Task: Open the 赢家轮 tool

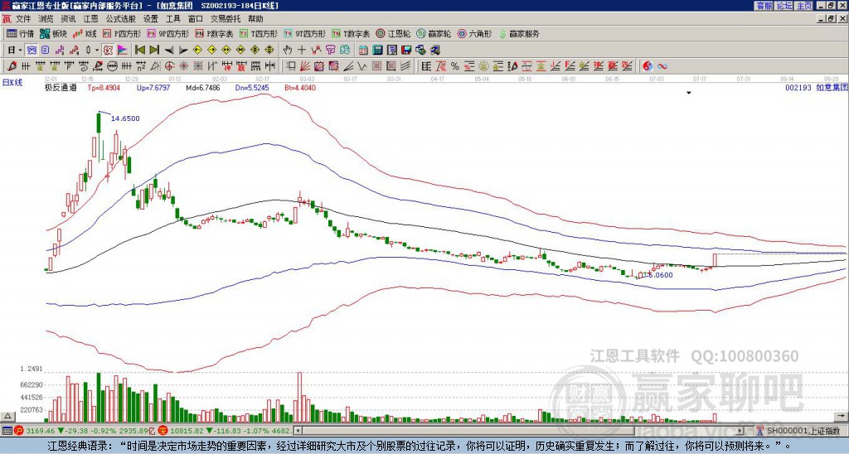Action: [x=434, y=33]
